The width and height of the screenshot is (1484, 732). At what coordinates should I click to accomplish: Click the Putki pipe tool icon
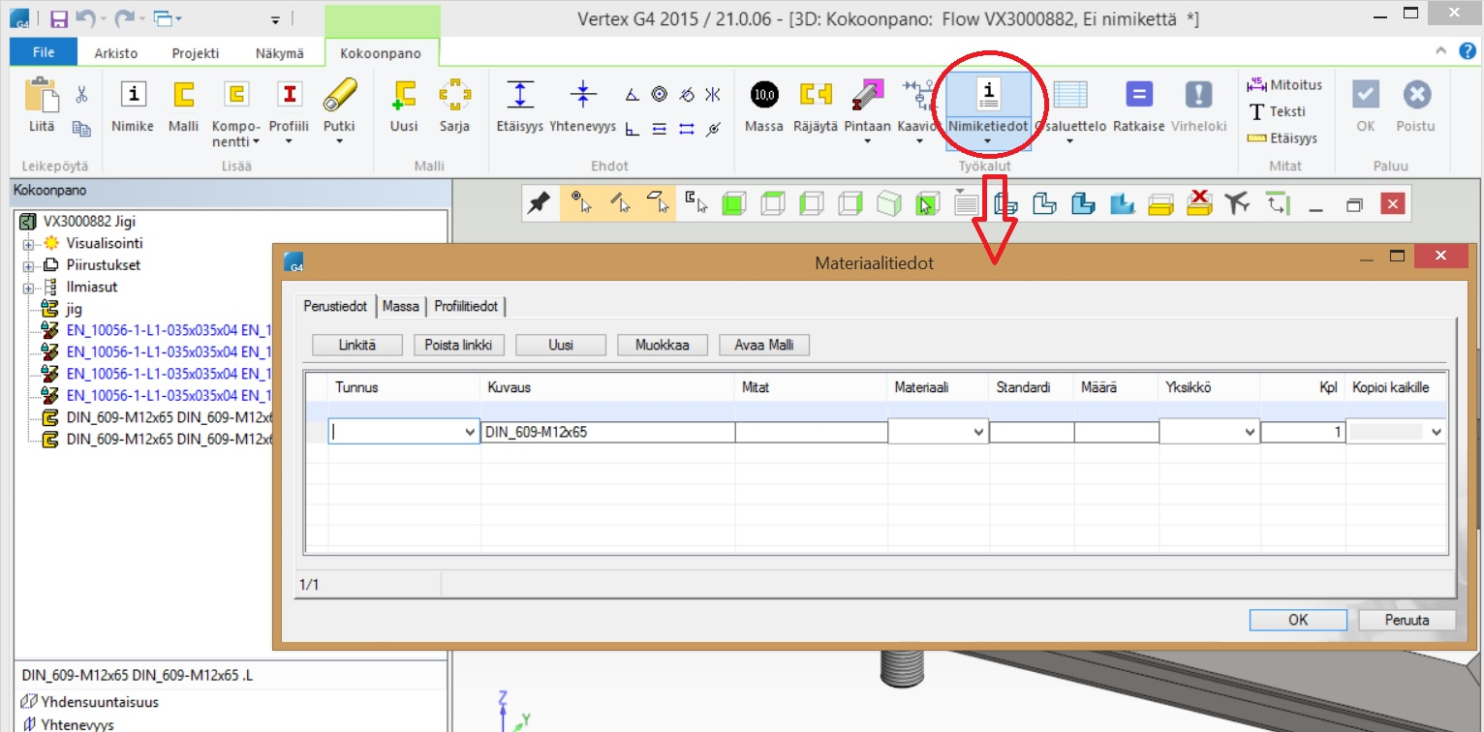coord(339,95)
